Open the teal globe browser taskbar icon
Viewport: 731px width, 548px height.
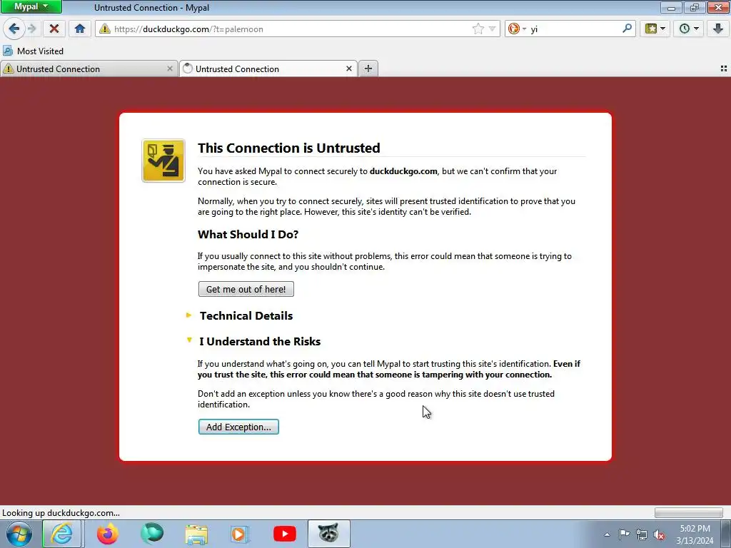(x=152, y=534)
